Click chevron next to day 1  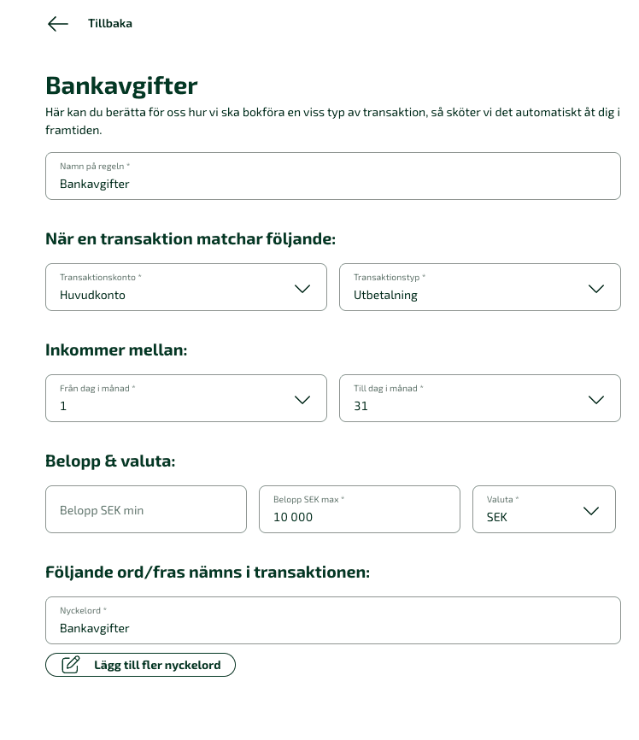point(302,400)
